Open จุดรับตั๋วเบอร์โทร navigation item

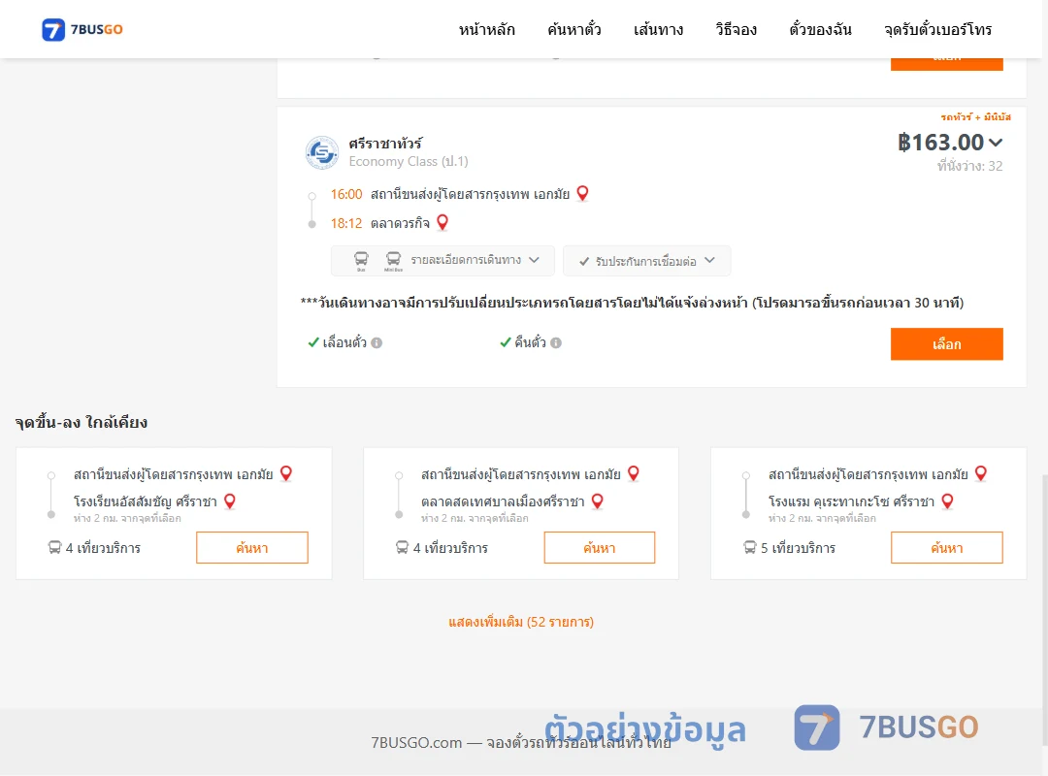[937, 29]
